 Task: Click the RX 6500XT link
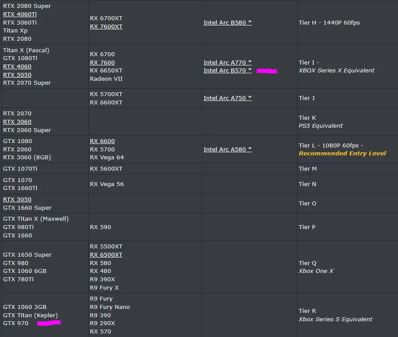(106, 255)
